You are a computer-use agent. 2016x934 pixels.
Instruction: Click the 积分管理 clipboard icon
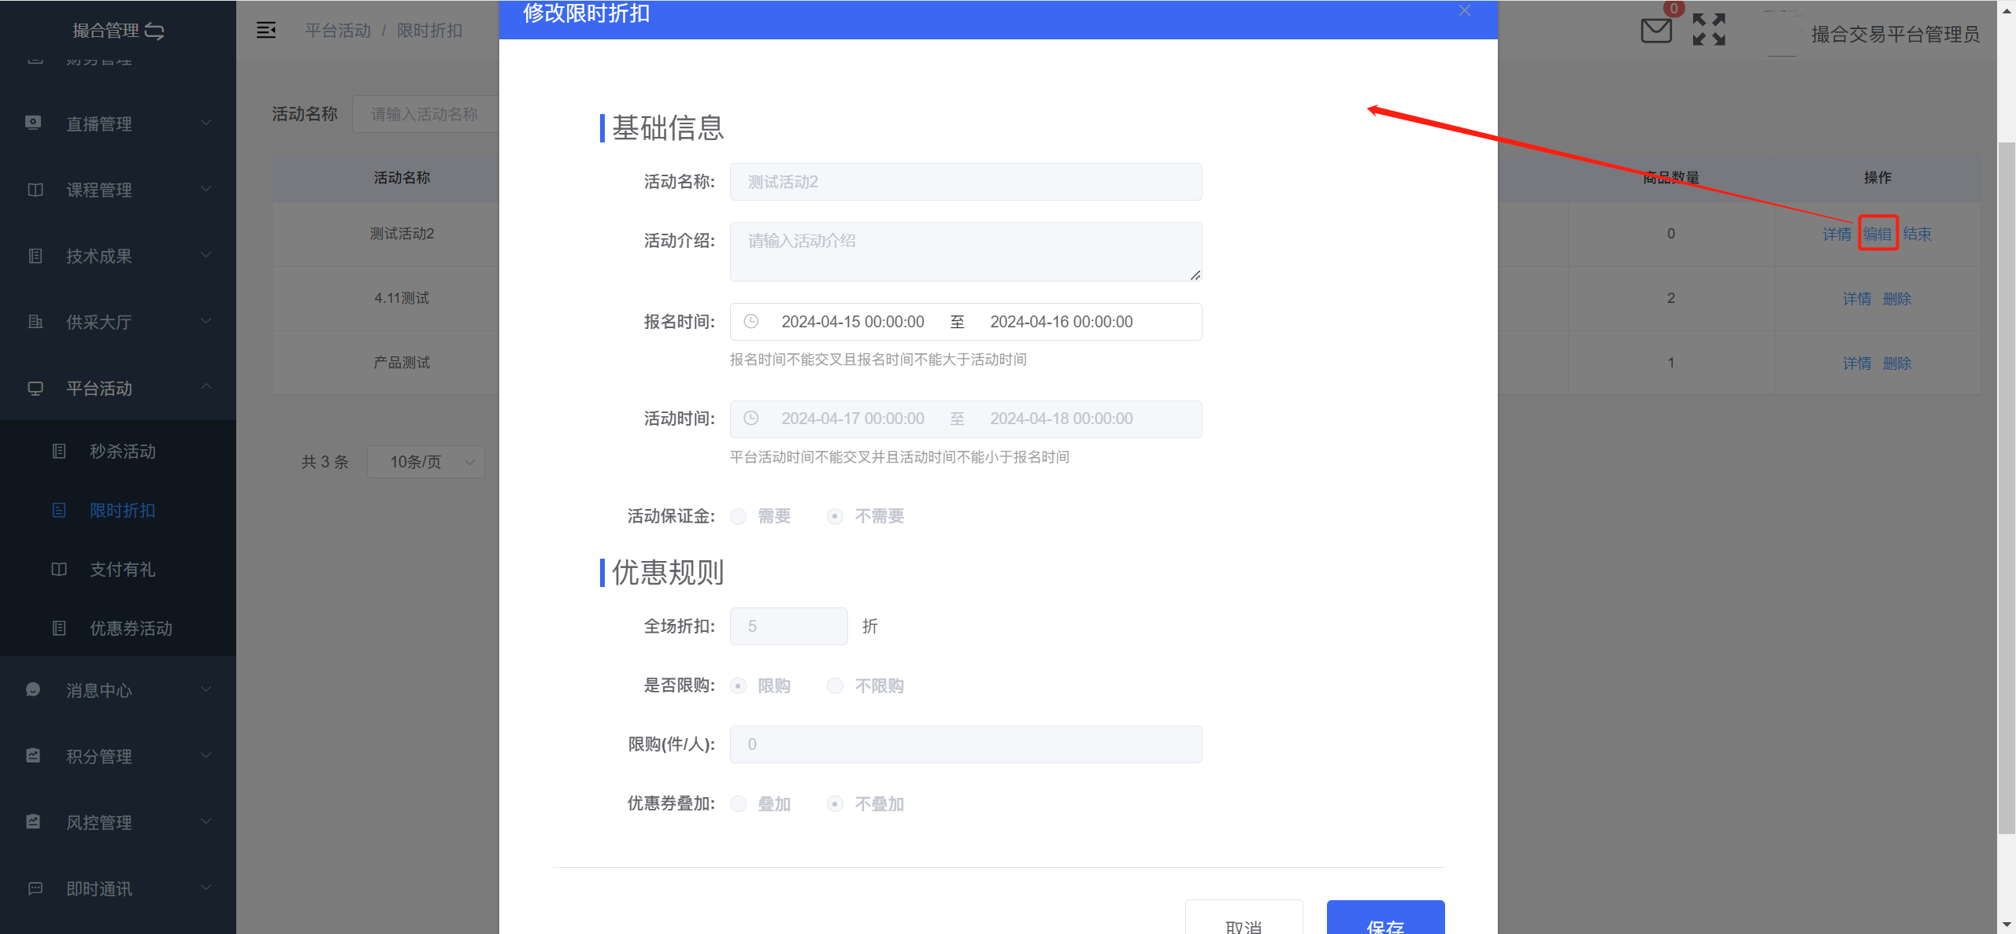[x=33, y=755]
